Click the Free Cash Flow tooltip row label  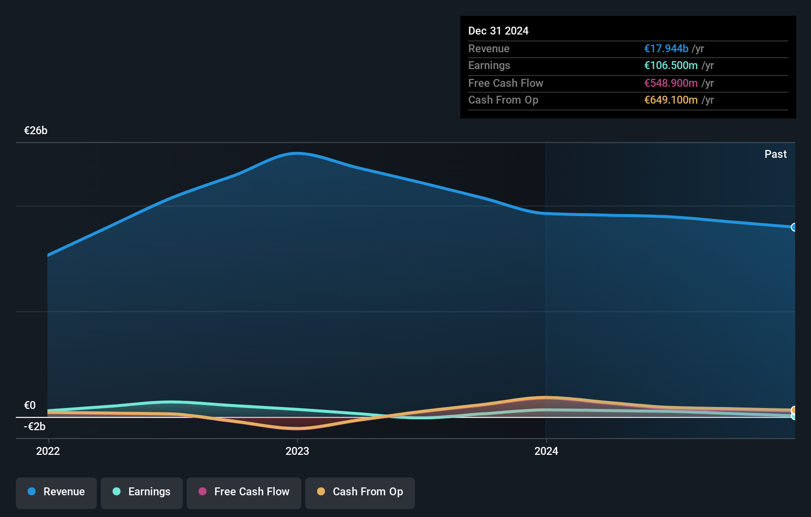coord(506,83)
